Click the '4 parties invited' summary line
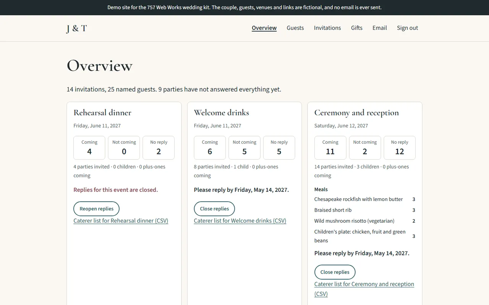This screenshot has height=305, width=489. pos(119,171)
